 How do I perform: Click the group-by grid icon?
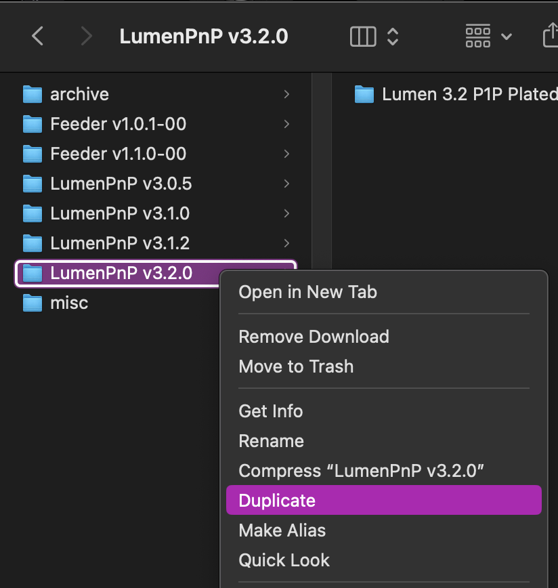click(x=478, y=36)
